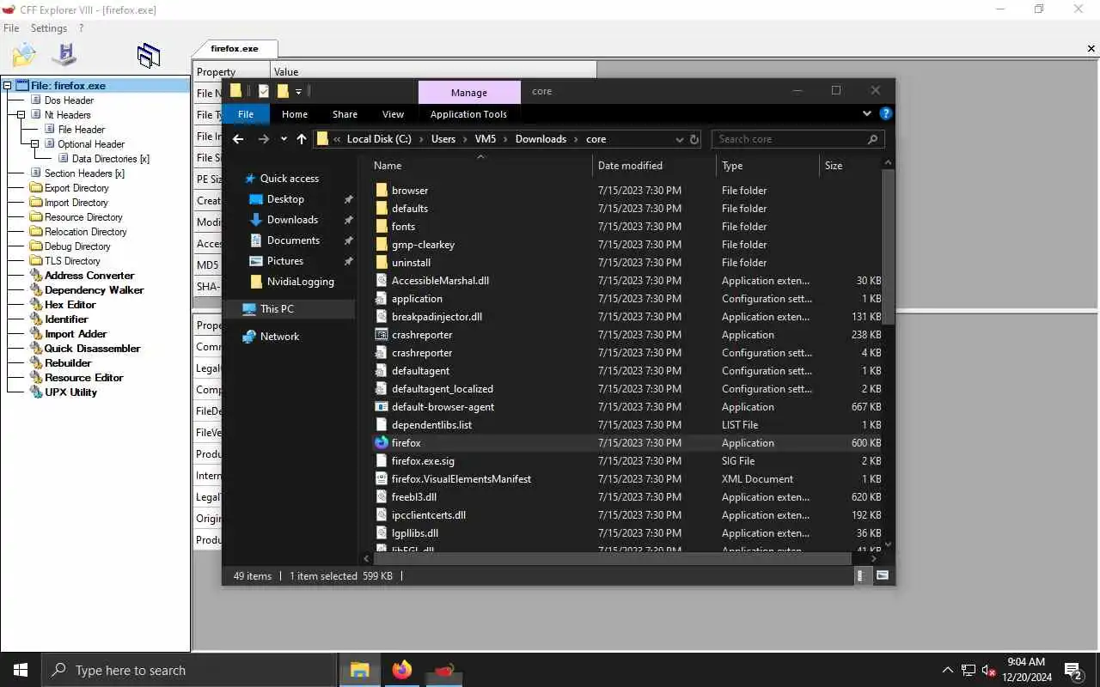Open Explorer help question mark icon
This screenshot has width=1100, height=687.
(x=886, y=113)
